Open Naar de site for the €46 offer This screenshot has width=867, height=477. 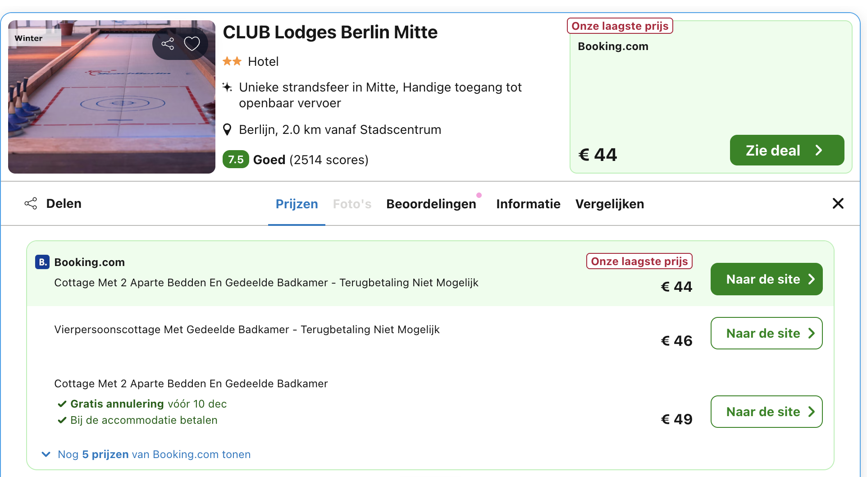tap(766, 333)
